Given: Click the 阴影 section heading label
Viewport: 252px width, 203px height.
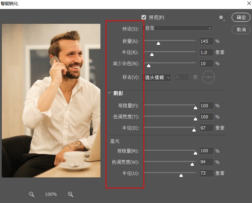Looking at the screenshot, I should click(118, 93).
